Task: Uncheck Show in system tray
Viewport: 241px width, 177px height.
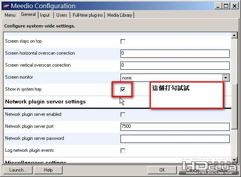Action: [x=123, y=89]
